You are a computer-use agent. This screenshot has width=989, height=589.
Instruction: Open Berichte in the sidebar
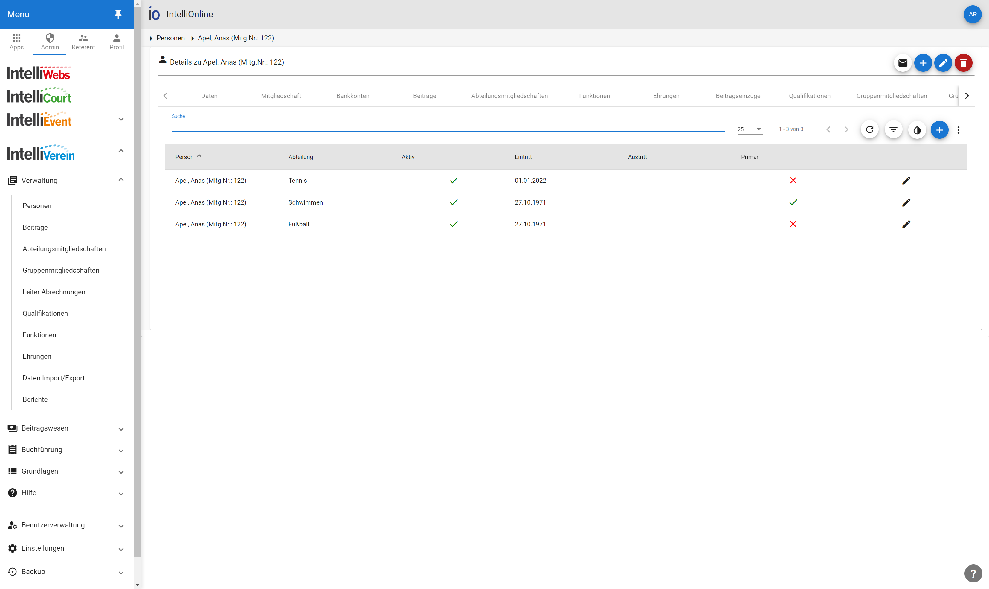(35, 399)
